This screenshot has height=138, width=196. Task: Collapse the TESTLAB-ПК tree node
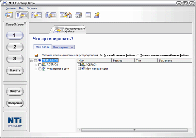31,61
